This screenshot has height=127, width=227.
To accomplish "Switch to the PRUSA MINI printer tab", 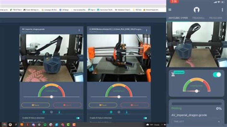I will tap(217, 18).
